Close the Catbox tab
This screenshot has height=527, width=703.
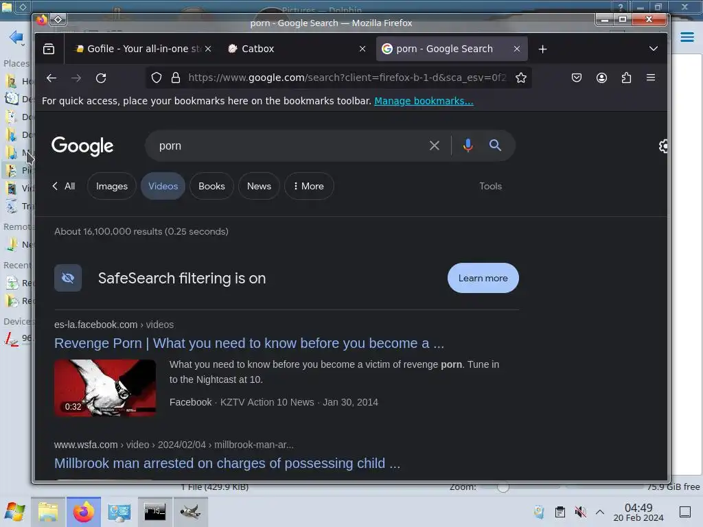(x=362, y=49)
